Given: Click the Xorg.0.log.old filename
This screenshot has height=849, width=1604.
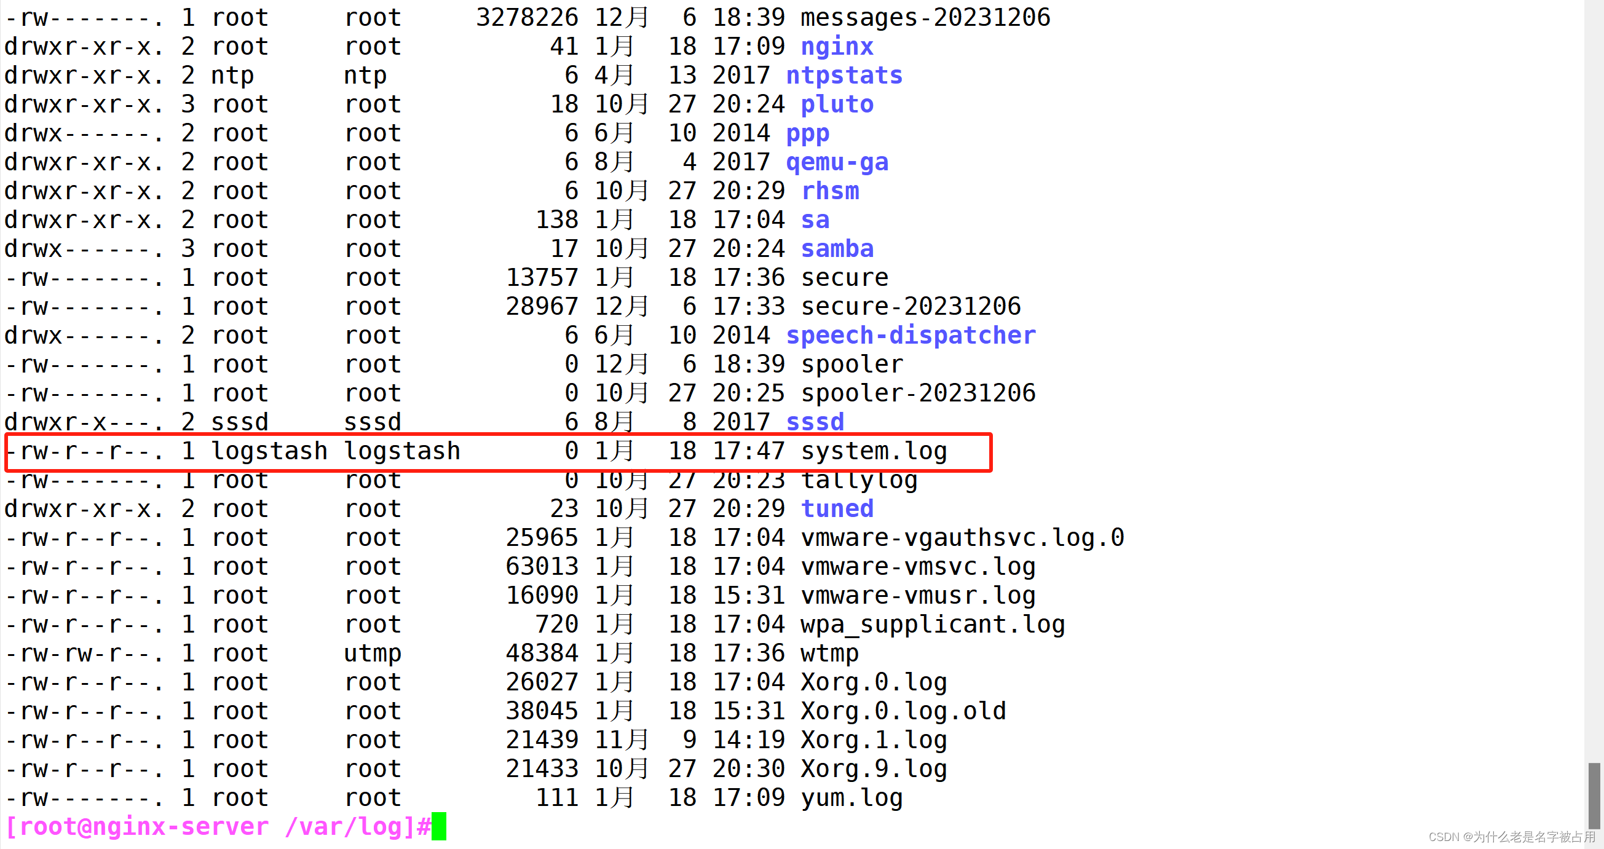Looking at the screenshot, I should [x=903, y=711].
